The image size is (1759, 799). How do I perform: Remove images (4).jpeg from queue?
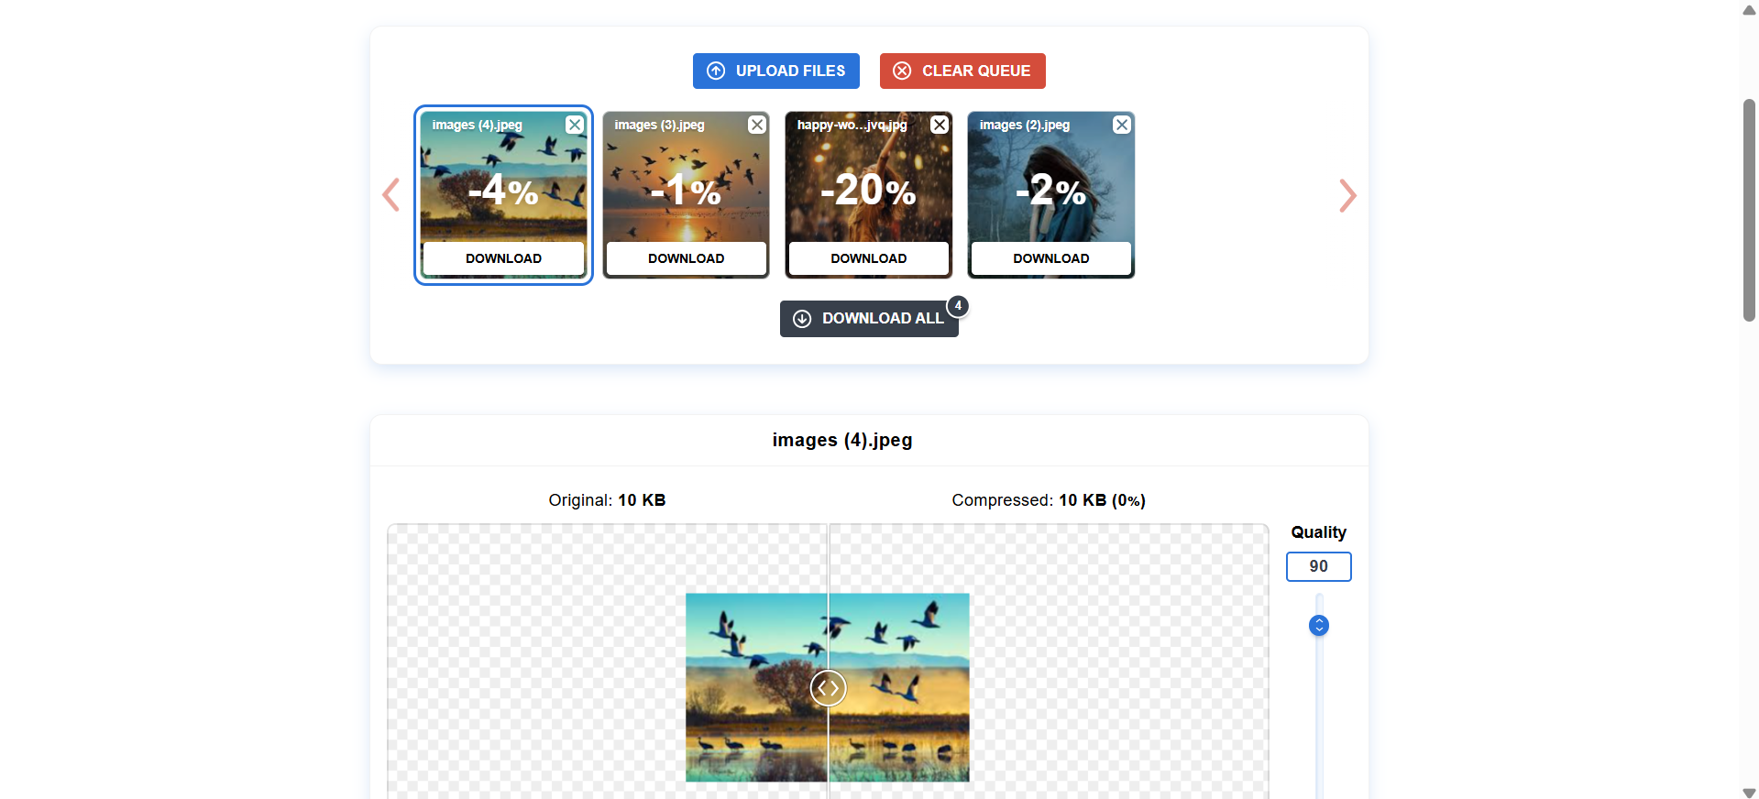pyautogui.click(x=575, y=125)
